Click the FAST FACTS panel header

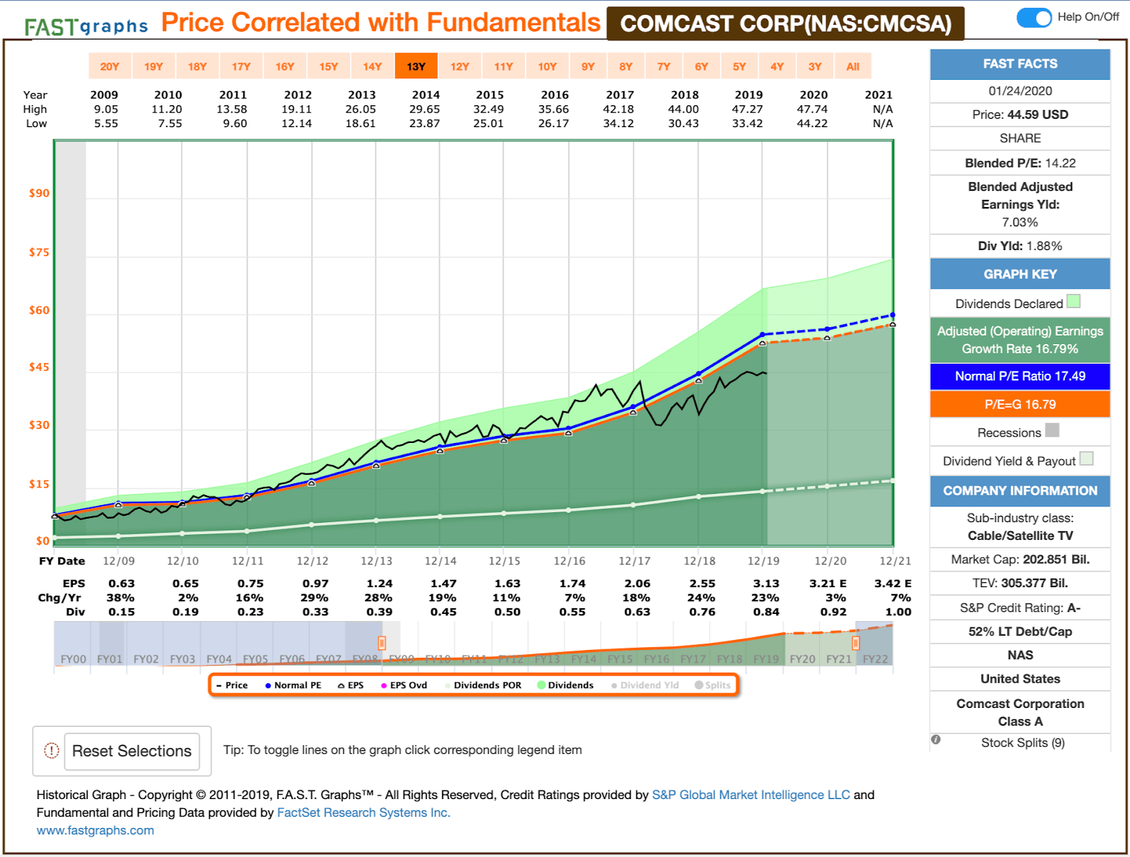pos(1021,64)
